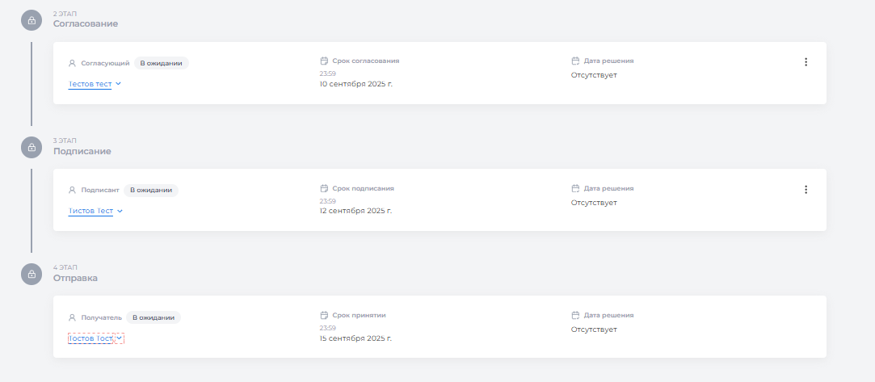The height and width of the screenshot is (382, 875).
Task: Click the lock icon for stage 3 Подписание
Action: (32, 147)
